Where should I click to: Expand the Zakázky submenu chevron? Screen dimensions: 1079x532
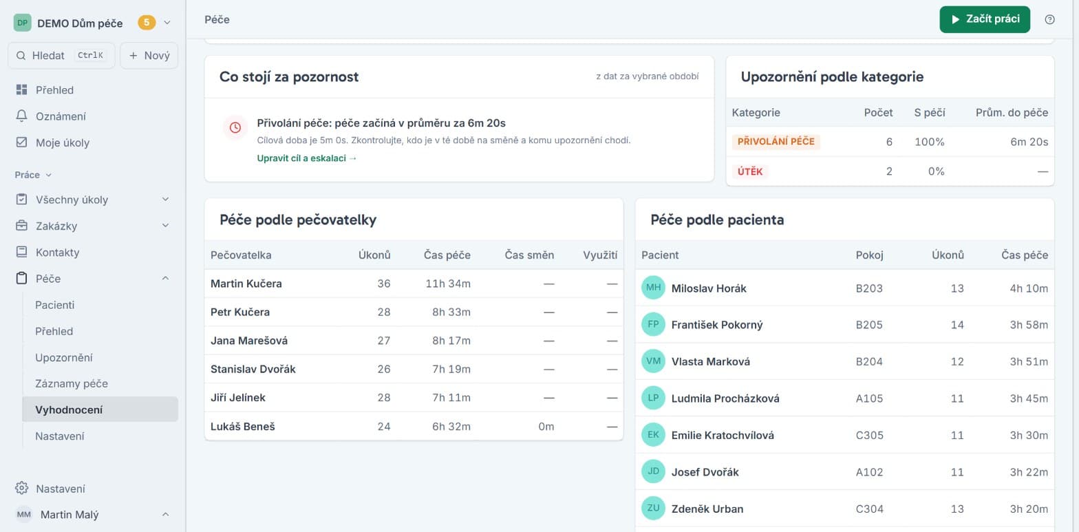click(x=165, y=226)
